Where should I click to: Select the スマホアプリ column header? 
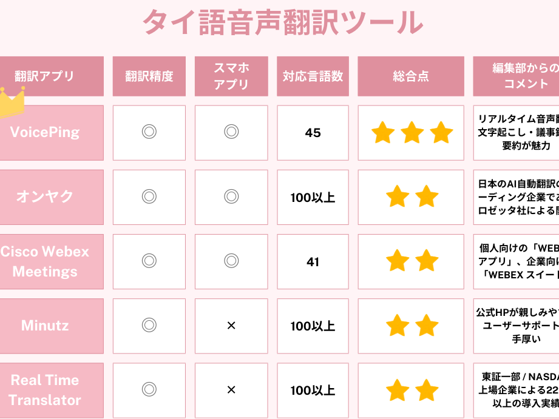(x=231, y=76)
